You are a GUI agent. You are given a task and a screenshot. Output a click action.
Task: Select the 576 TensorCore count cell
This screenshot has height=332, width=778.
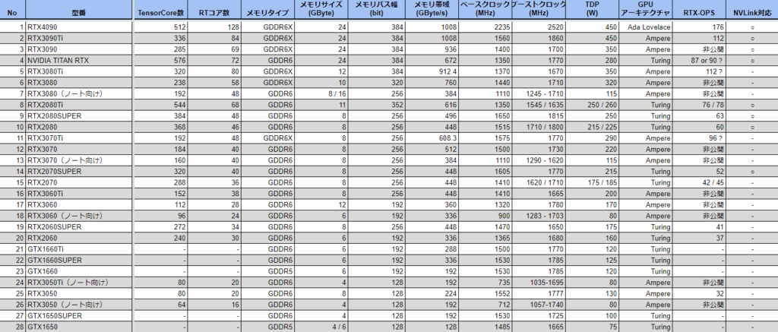(x=160, y=60)
